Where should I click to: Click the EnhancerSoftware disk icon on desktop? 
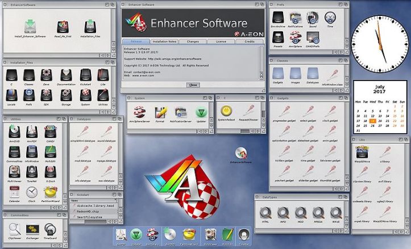pos(241,153)
